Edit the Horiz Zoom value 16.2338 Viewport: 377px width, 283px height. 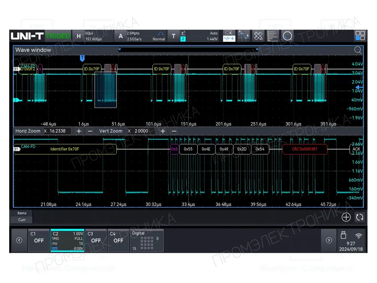coord(57,131)
